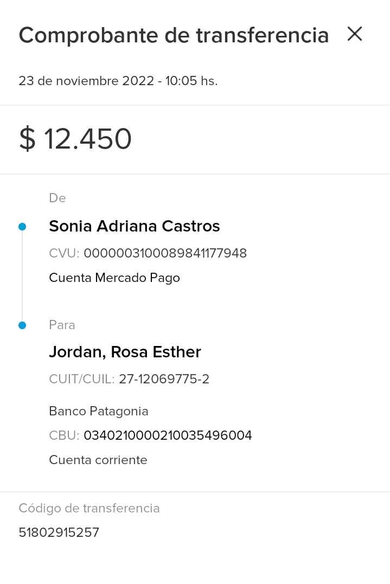Click the Código de transferencia label
390x584 pixels.
89,508
